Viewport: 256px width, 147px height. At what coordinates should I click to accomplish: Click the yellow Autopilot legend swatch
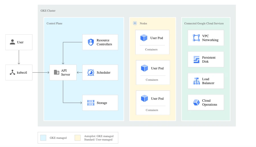click(x=77, y=138)
